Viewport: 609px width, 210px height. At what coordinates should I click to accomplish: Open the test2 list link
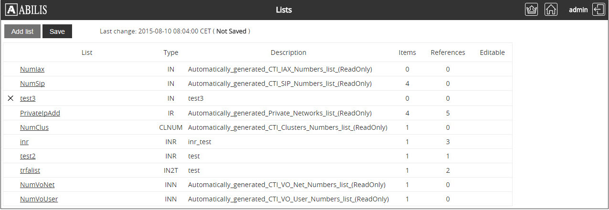pyautogui.click(x=28, y=156)
